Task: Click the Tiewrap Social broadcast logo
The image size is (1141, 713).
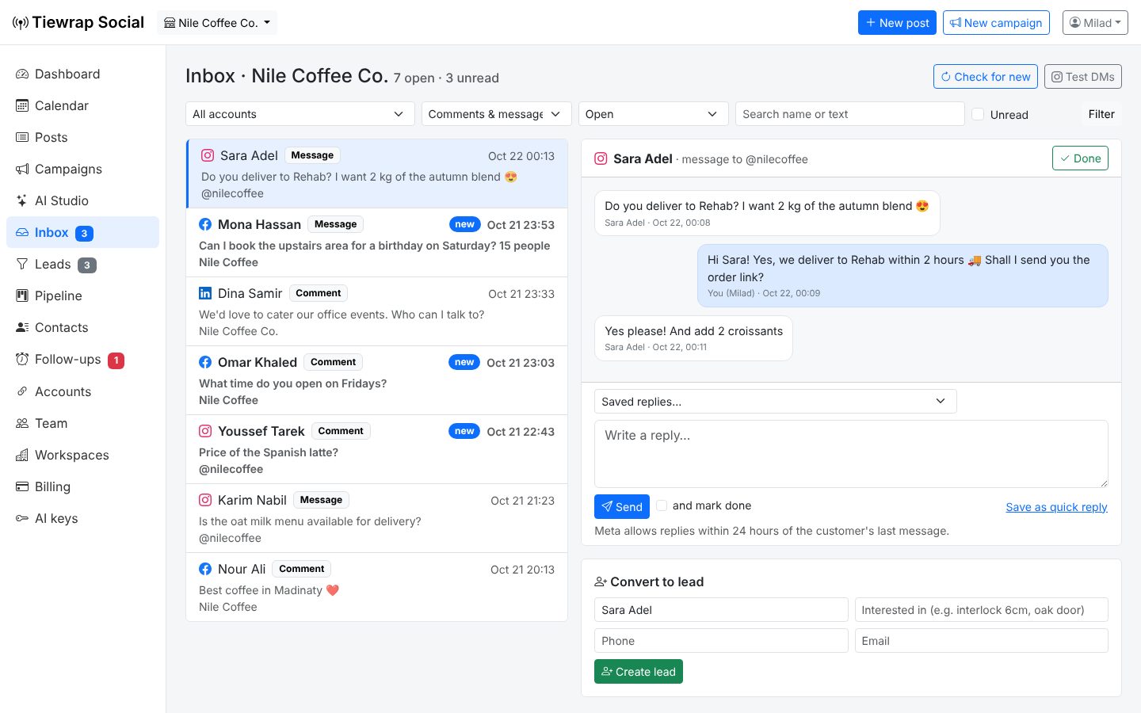Action: [x=21, y=23]
